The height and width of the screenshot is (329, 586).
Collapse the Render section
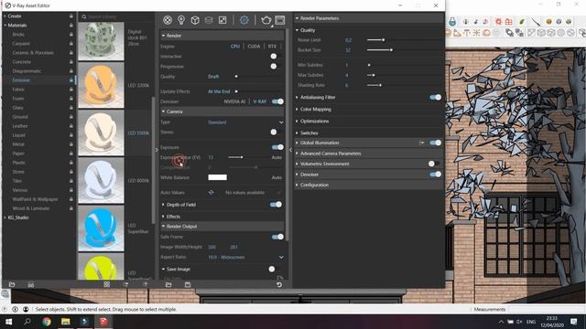163,36
